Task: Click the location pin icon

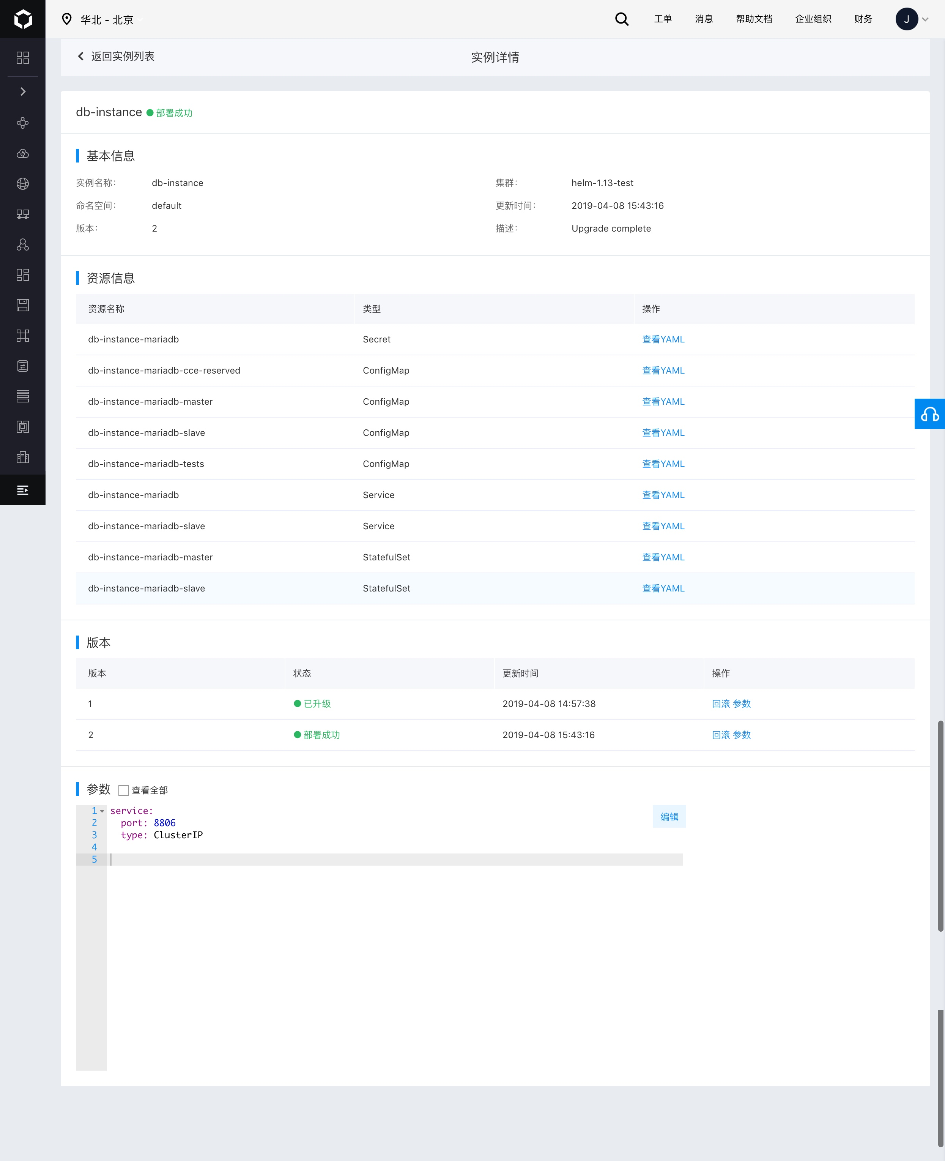Action: (x=67, y=20)
